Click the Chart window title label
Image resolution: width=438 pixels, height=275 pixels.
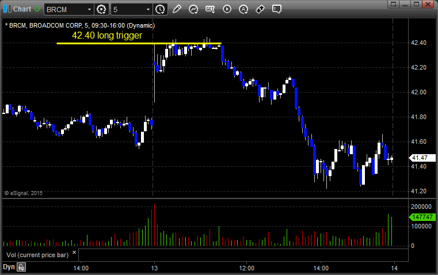coord(22,9)
